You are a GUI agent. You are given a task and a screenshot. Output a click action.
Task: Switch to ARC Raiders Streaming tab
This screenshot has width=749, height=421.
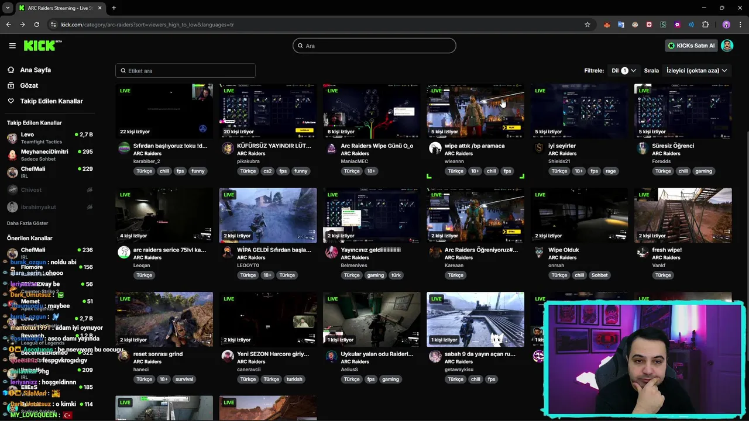click(x=59, y=8)
